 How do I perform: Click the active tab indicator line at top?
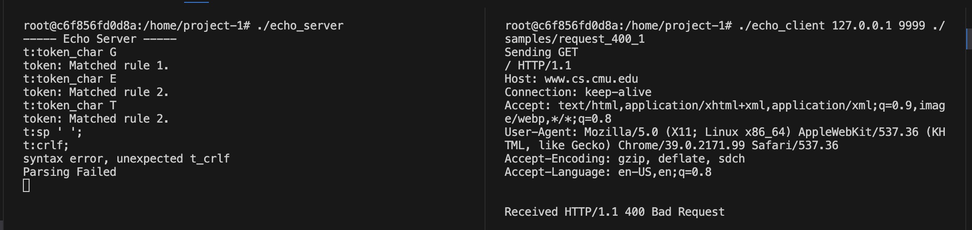point(196,1)
